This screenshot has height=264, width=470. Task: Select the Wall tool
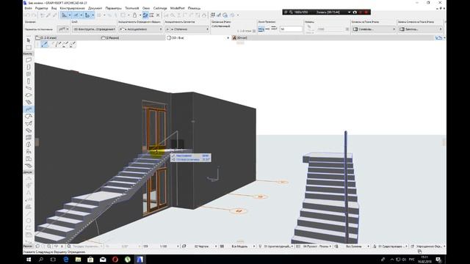29,60
